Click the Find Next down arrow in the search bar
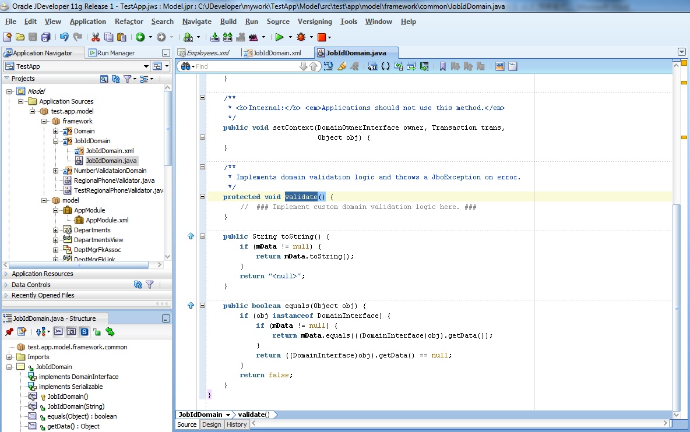This screenshot has width=690, height=432. (303, 66)
